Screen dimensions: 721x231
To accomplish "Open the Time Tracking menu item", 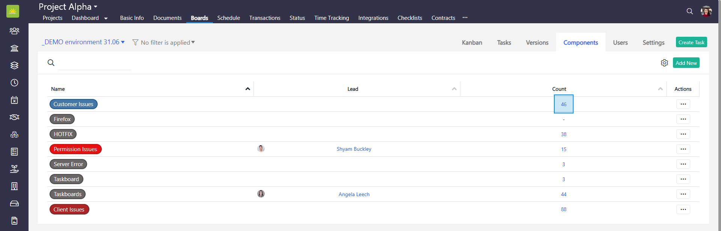I will click(331, 18).
